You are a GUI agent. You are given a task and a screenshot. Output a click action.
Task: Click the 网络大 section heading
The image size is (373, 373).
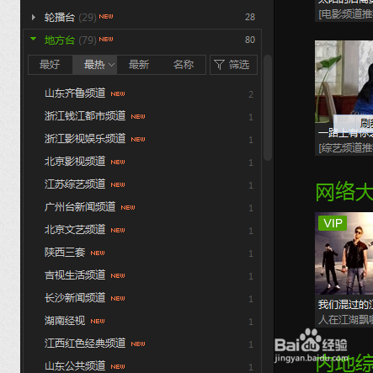[344, 192]
